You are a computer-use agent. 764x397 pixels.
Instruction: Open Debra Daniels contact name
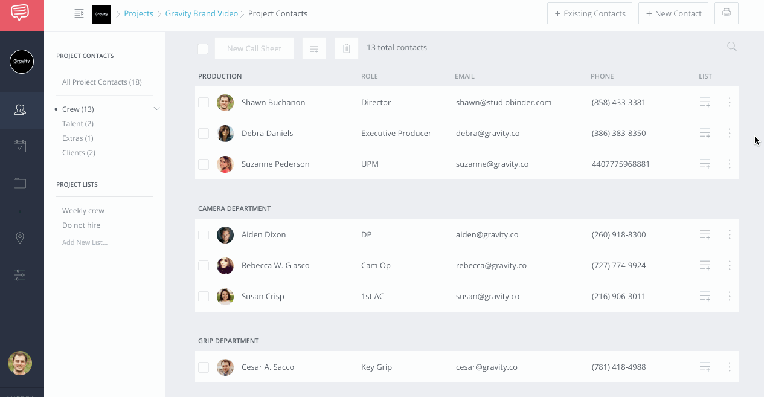267,134
